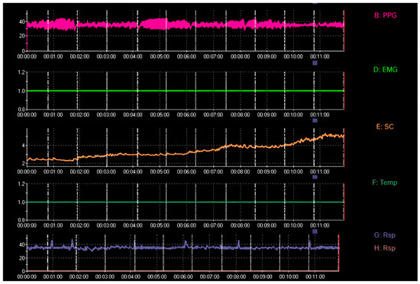Click the E: SC channel label
420x284 pixels.
point(385,126)
